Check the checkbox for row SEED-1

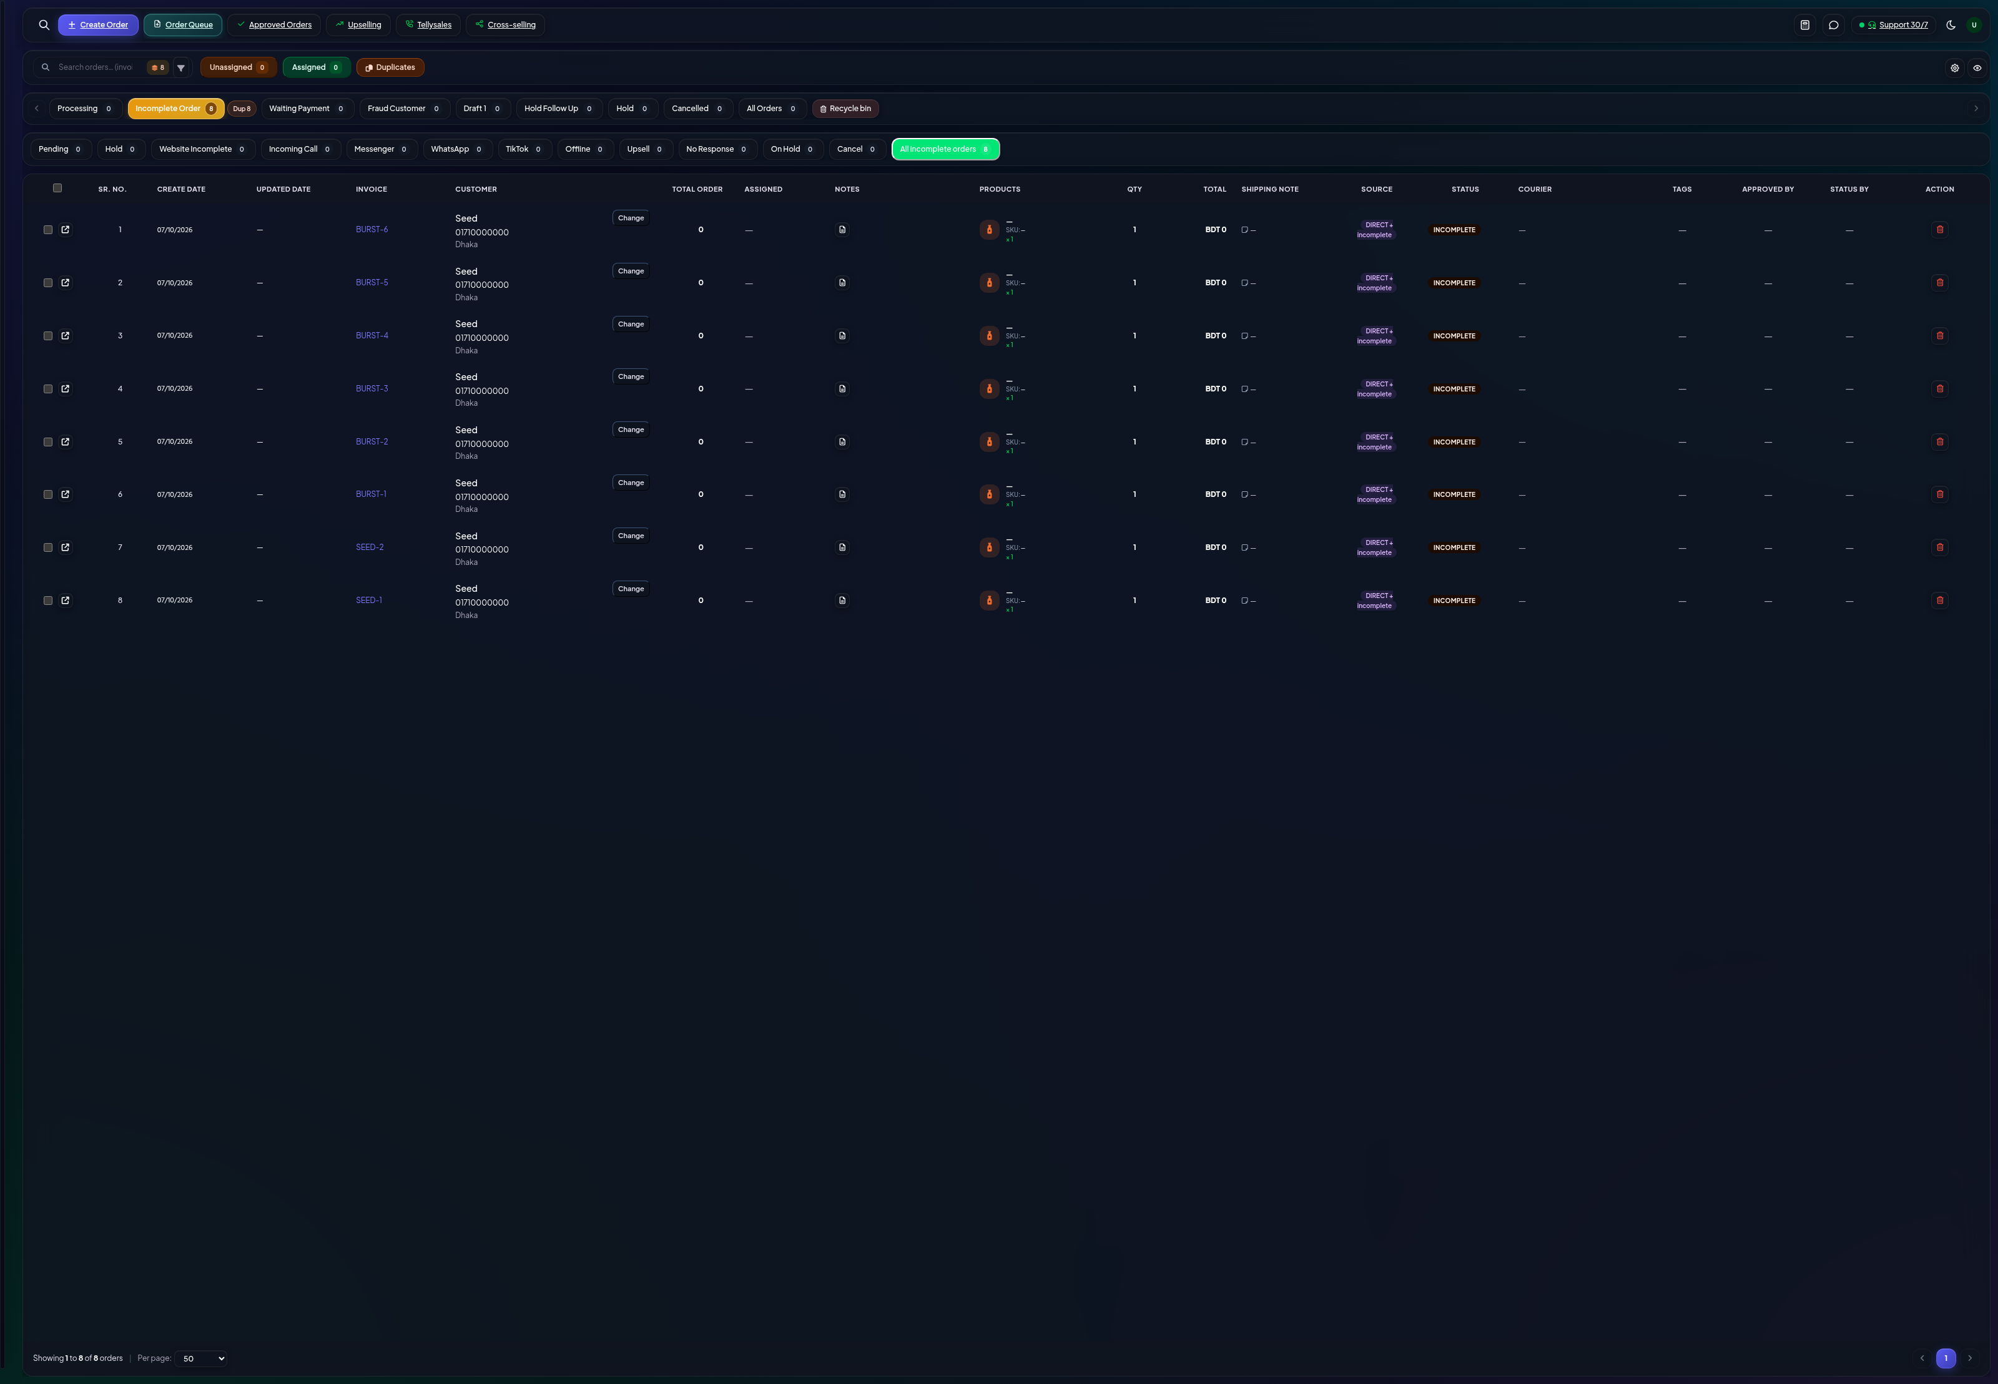(47, 600)
